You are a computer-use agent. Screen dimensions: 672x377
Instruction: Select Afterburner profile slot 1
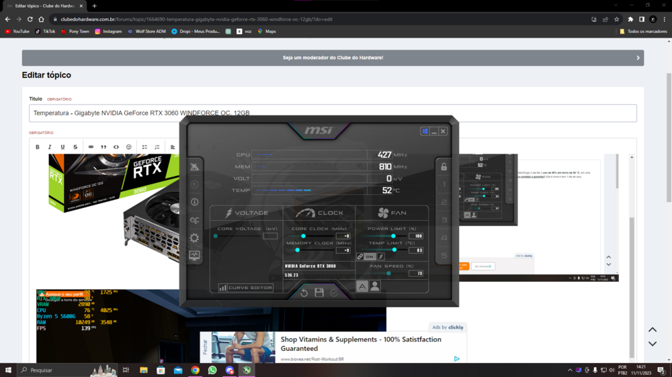point(444,184)
